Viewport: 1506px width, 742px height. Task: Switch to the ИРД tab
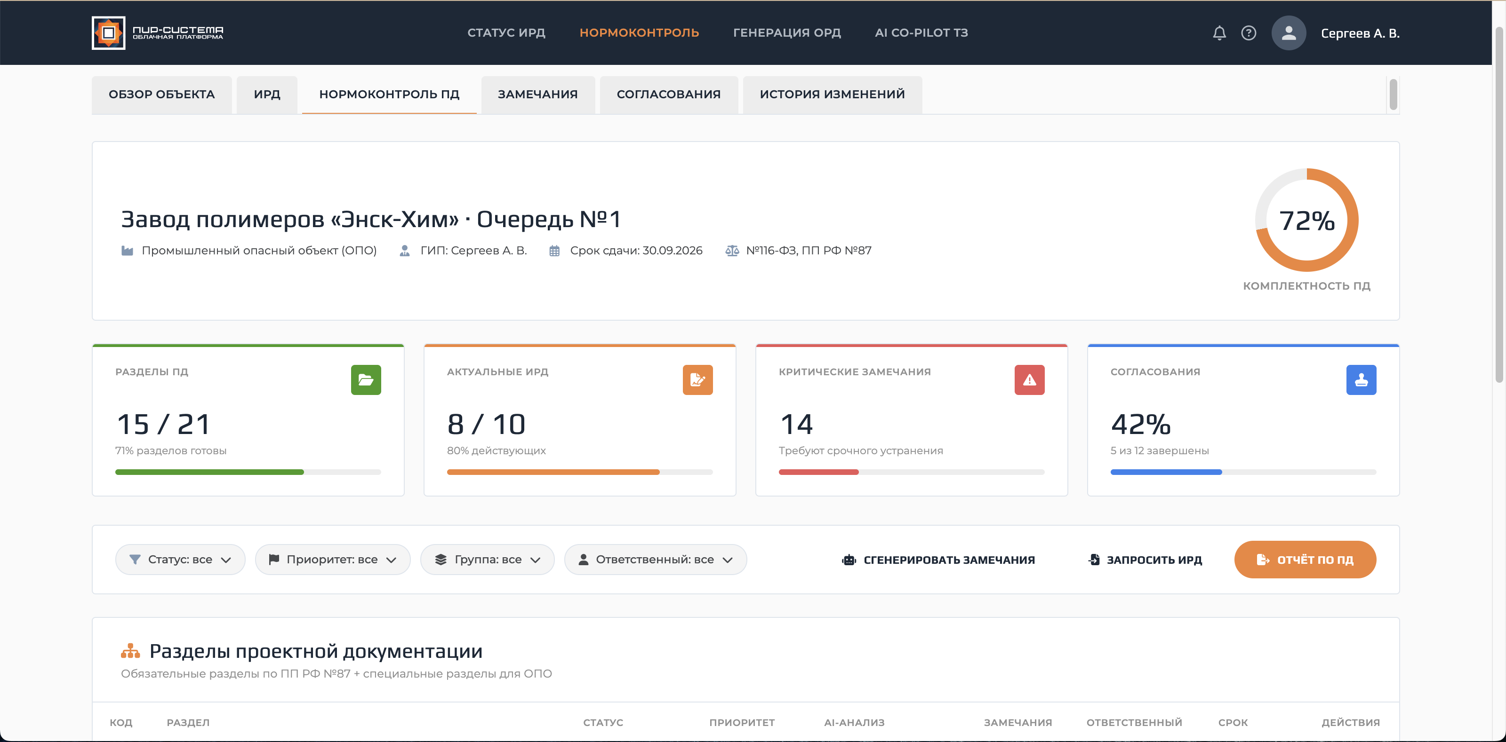[267, 95]
